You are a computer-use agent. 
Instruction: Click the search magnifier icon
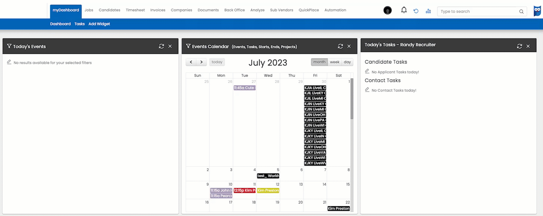tap(521, 12)
